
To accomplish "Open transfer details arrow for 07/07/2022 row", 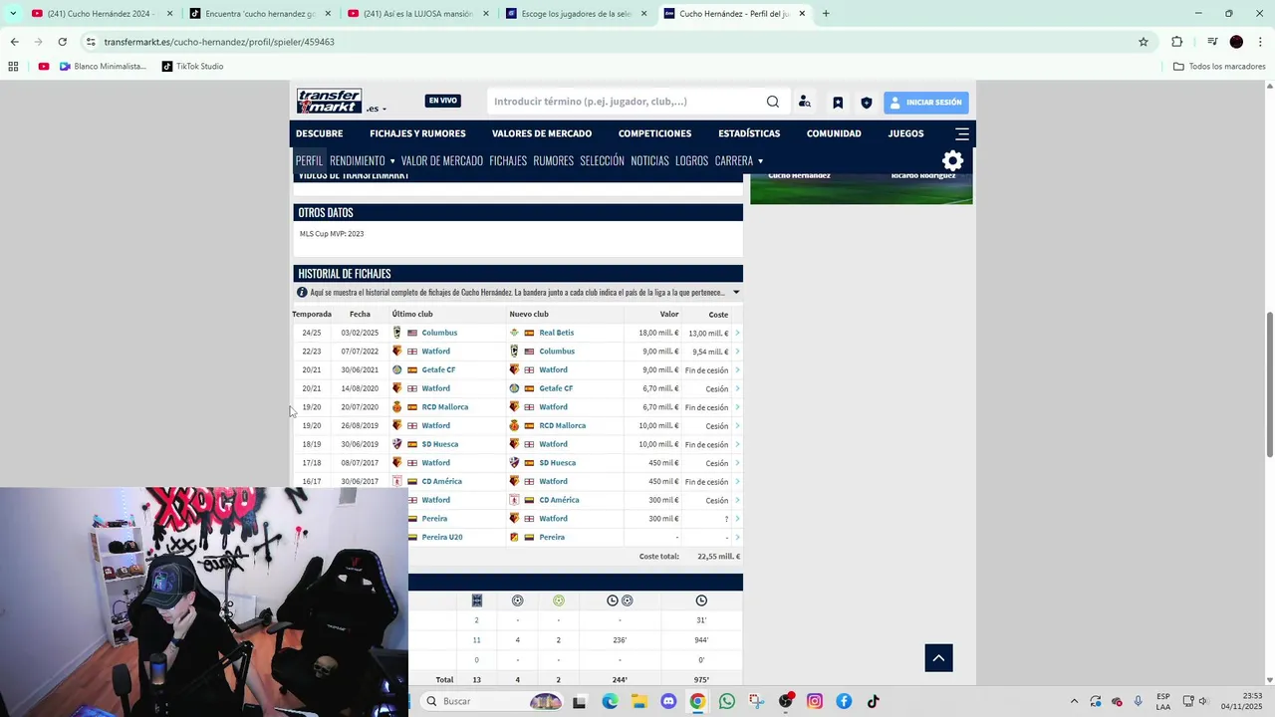I will (x=737, y=352).
